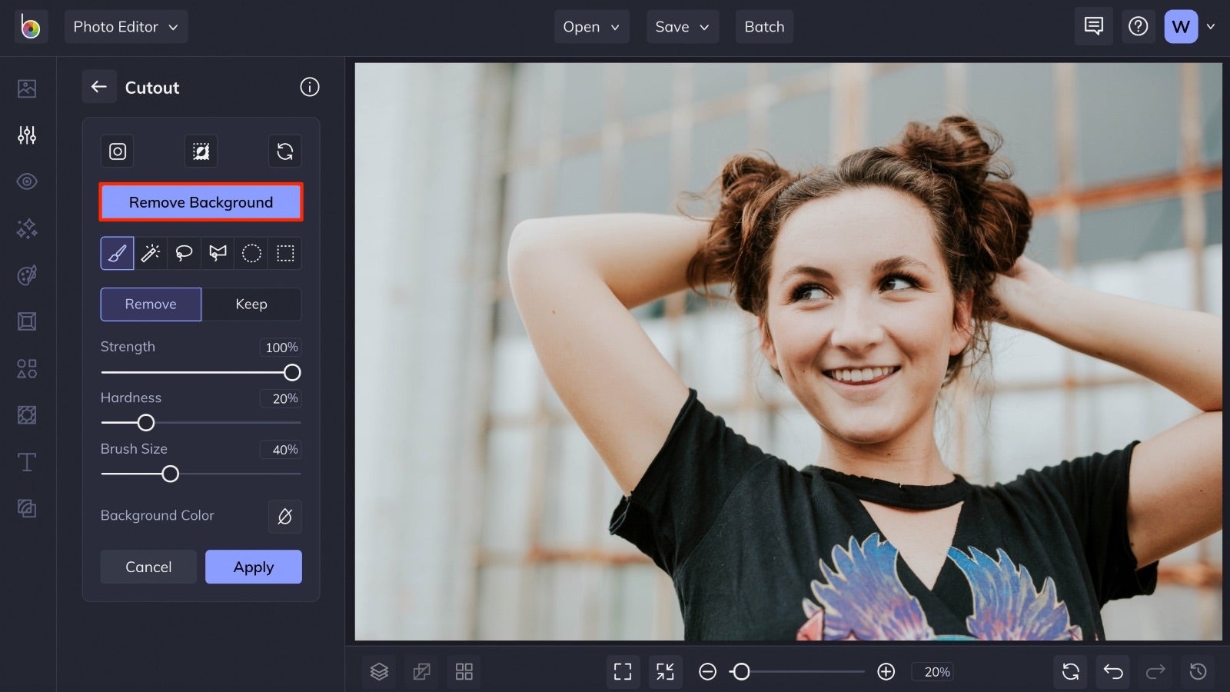Image resolution: width=1230 pixels, height=692 pixels.
Task: Open the Adjust panel in the left sidebar
Action: 27,135
